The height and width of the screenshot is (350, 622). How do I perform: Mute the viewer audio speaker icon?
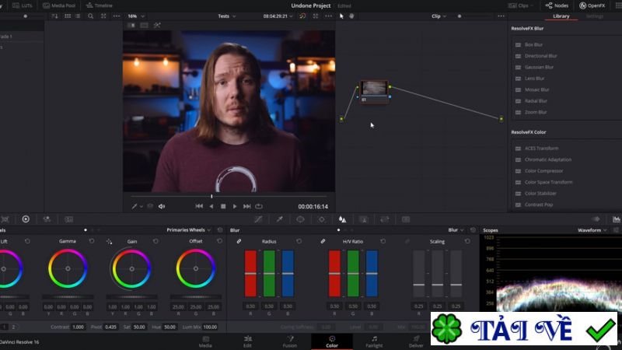click(x=162, y=206)
